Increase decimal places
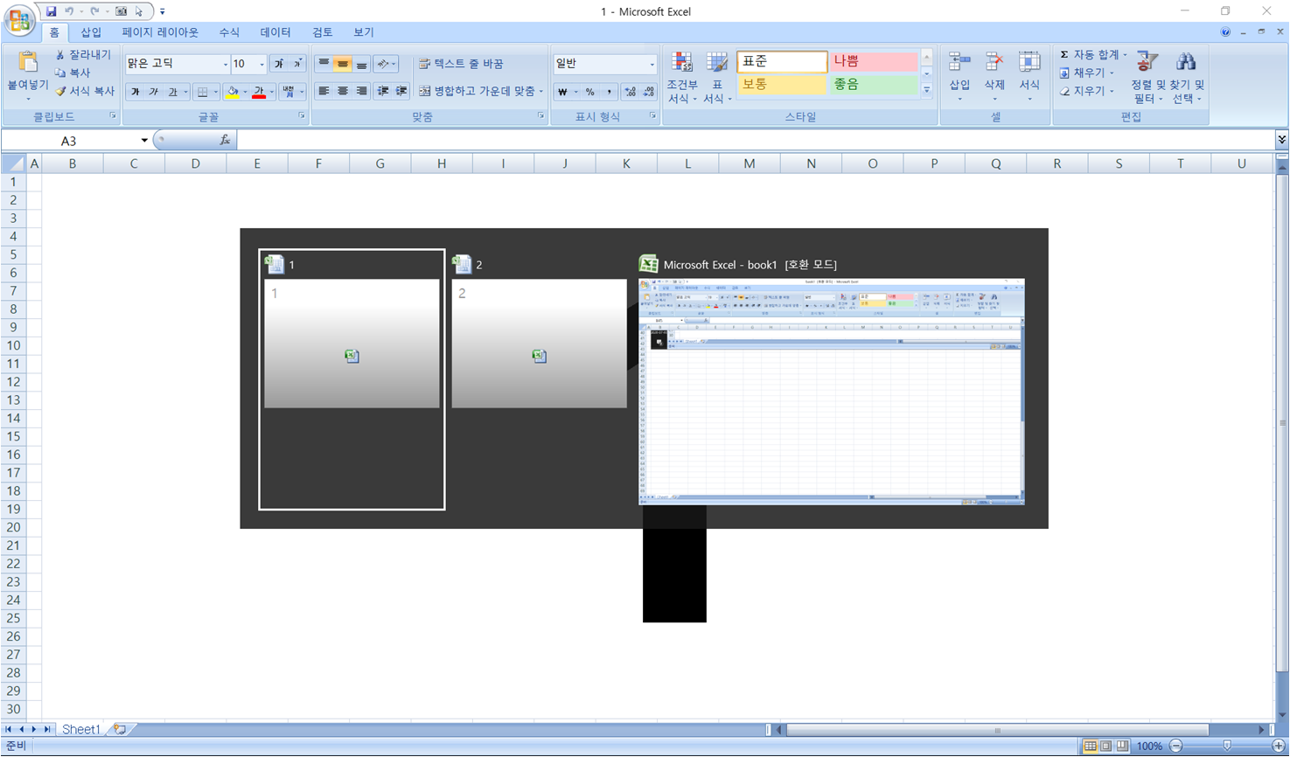The image size is (1290, 757). pyautogui.click(x=630, y=92)
